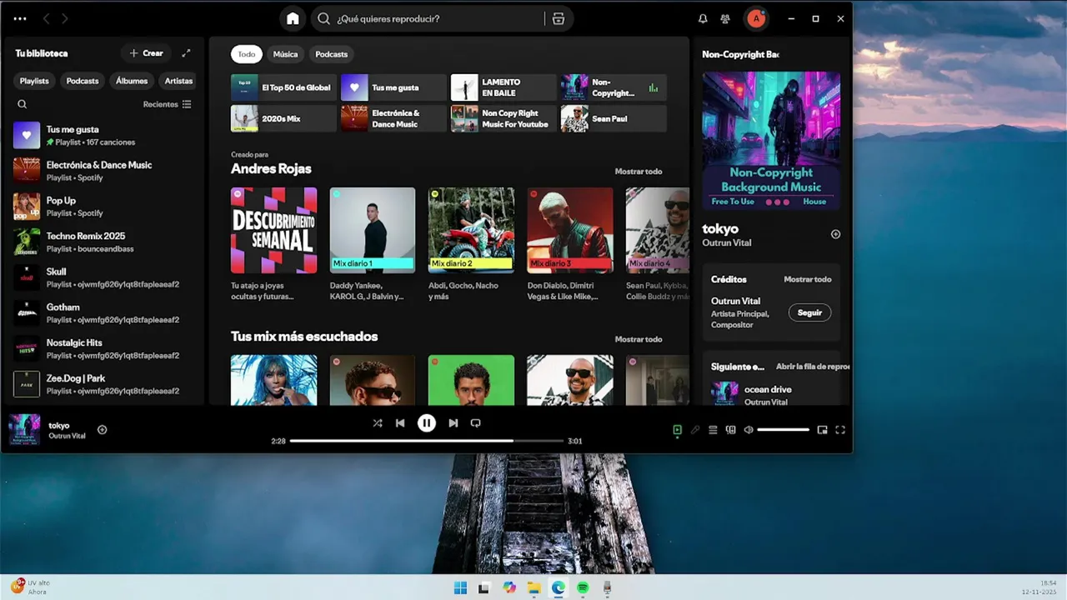Filter library by Álbumes

tap(132, 81)
